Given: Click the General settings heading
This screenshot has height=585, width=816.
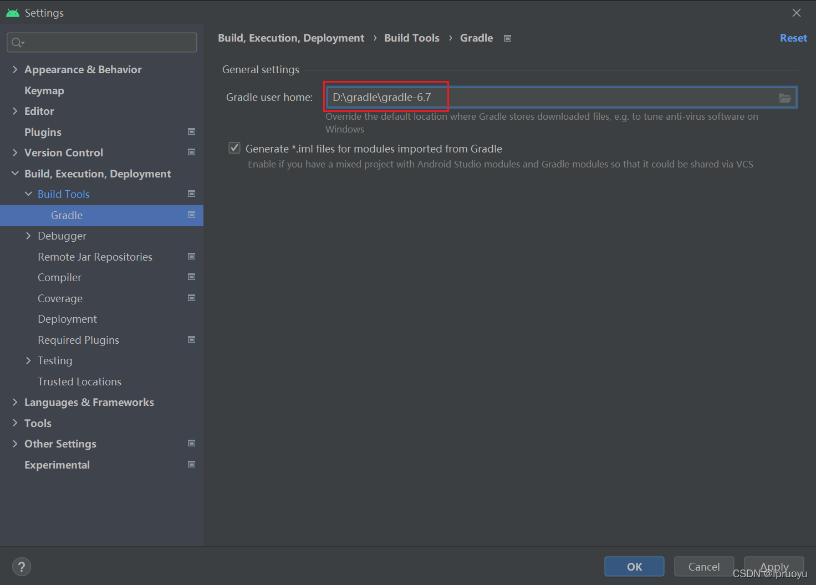Looking at the screenshot, I should click(x=261, y=69).
